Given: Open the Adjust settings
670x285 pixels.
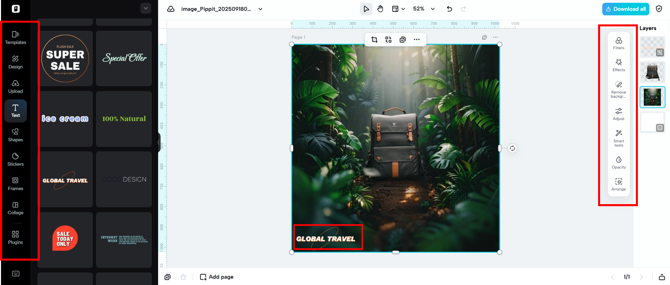Looking at the screenshot, I should [618, 114].
